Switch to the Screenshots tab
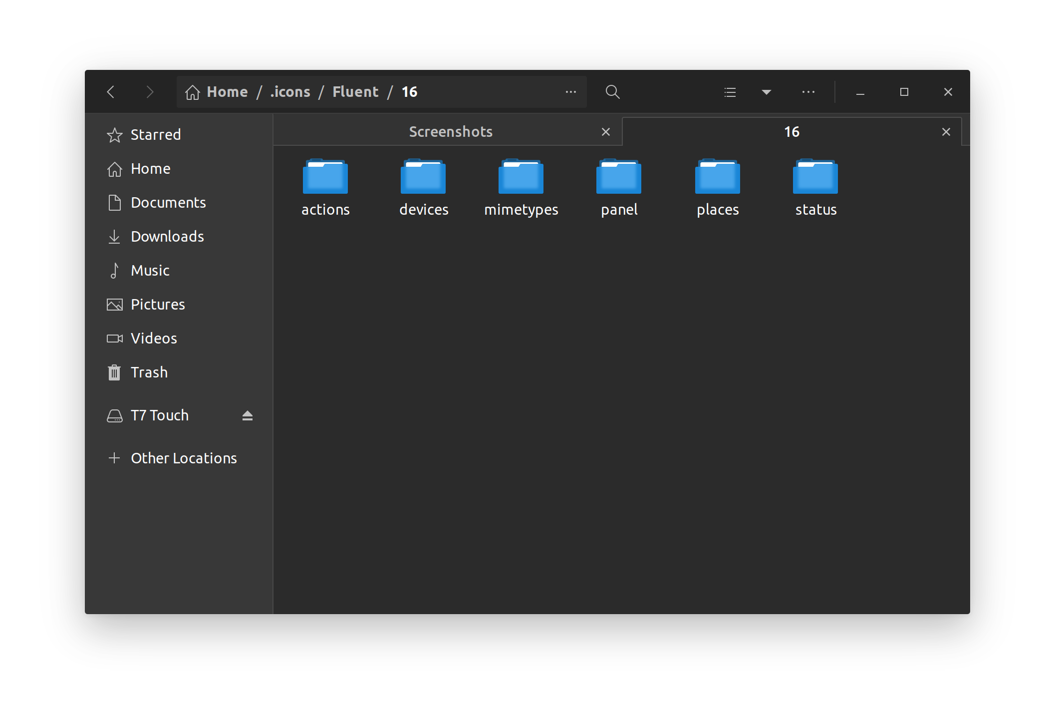Image resolution: width=1055 pixels, height=714 pixels. [x=450, y=132]
